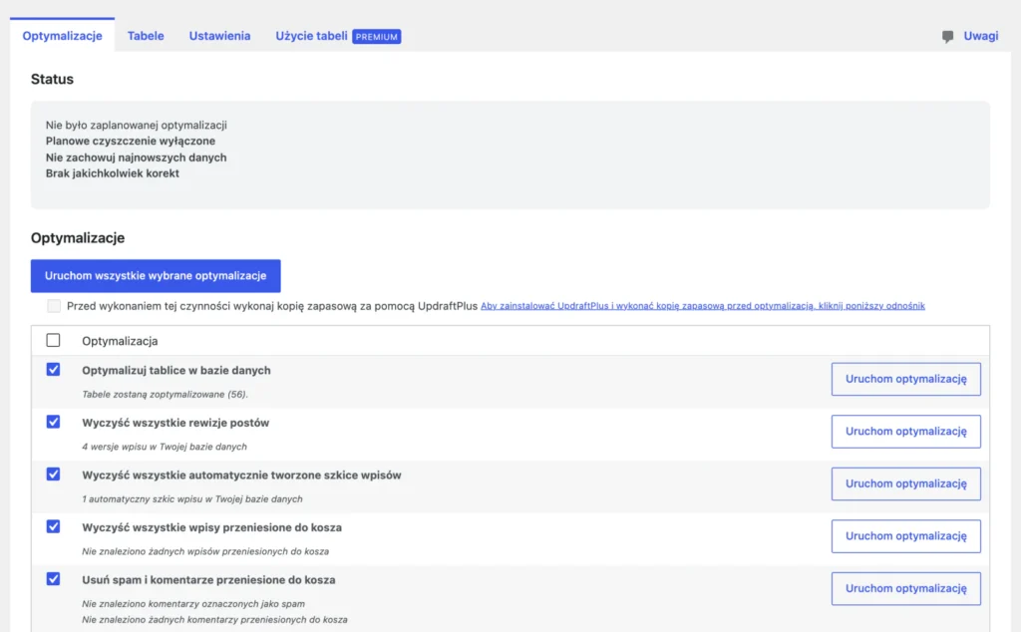The width and height of the screenshot is (1021, 632).
Task: Click "1 automatyczny szkic wpisu" note
Action: pyautogui.click(x=192, y=499)
